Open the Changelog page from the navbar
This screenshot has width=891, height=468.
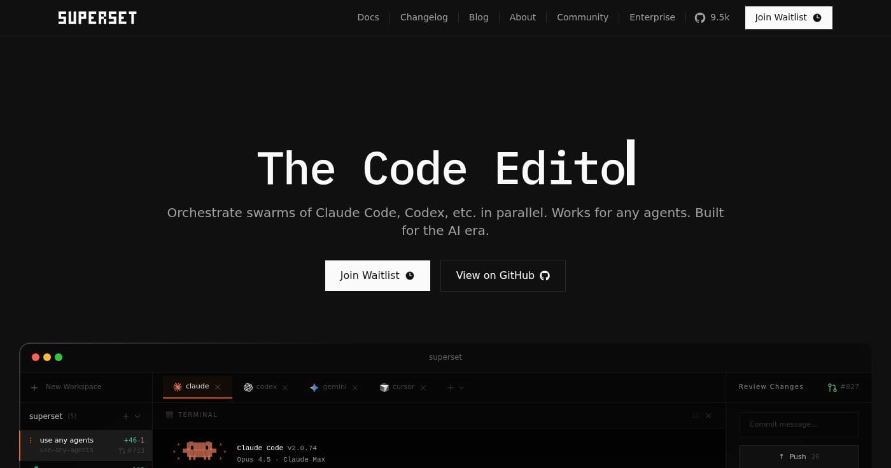pos(424,17)
